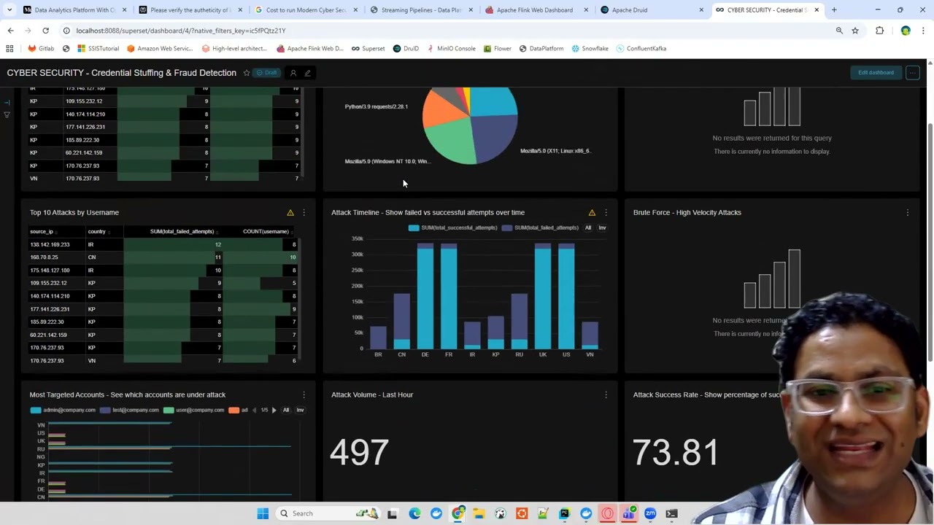Switch to Cost to run Modern Cyber tab
Screen dimensions: 934x525
pos(305,10)
